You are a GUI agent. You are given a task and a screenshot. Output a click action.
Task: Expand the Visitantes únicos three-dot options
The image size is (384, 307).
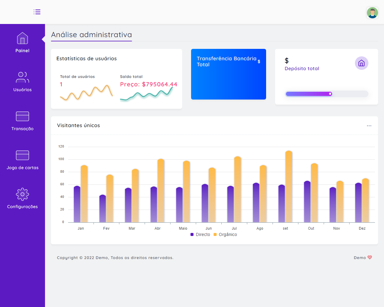coord(369,126)
